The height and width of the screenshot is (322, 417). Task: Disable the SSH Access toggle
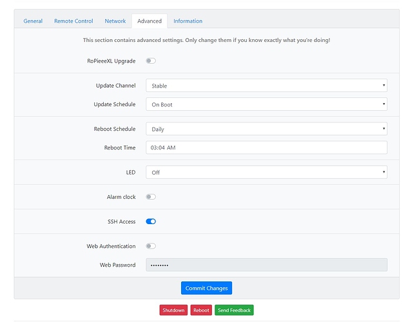(151, 222)
